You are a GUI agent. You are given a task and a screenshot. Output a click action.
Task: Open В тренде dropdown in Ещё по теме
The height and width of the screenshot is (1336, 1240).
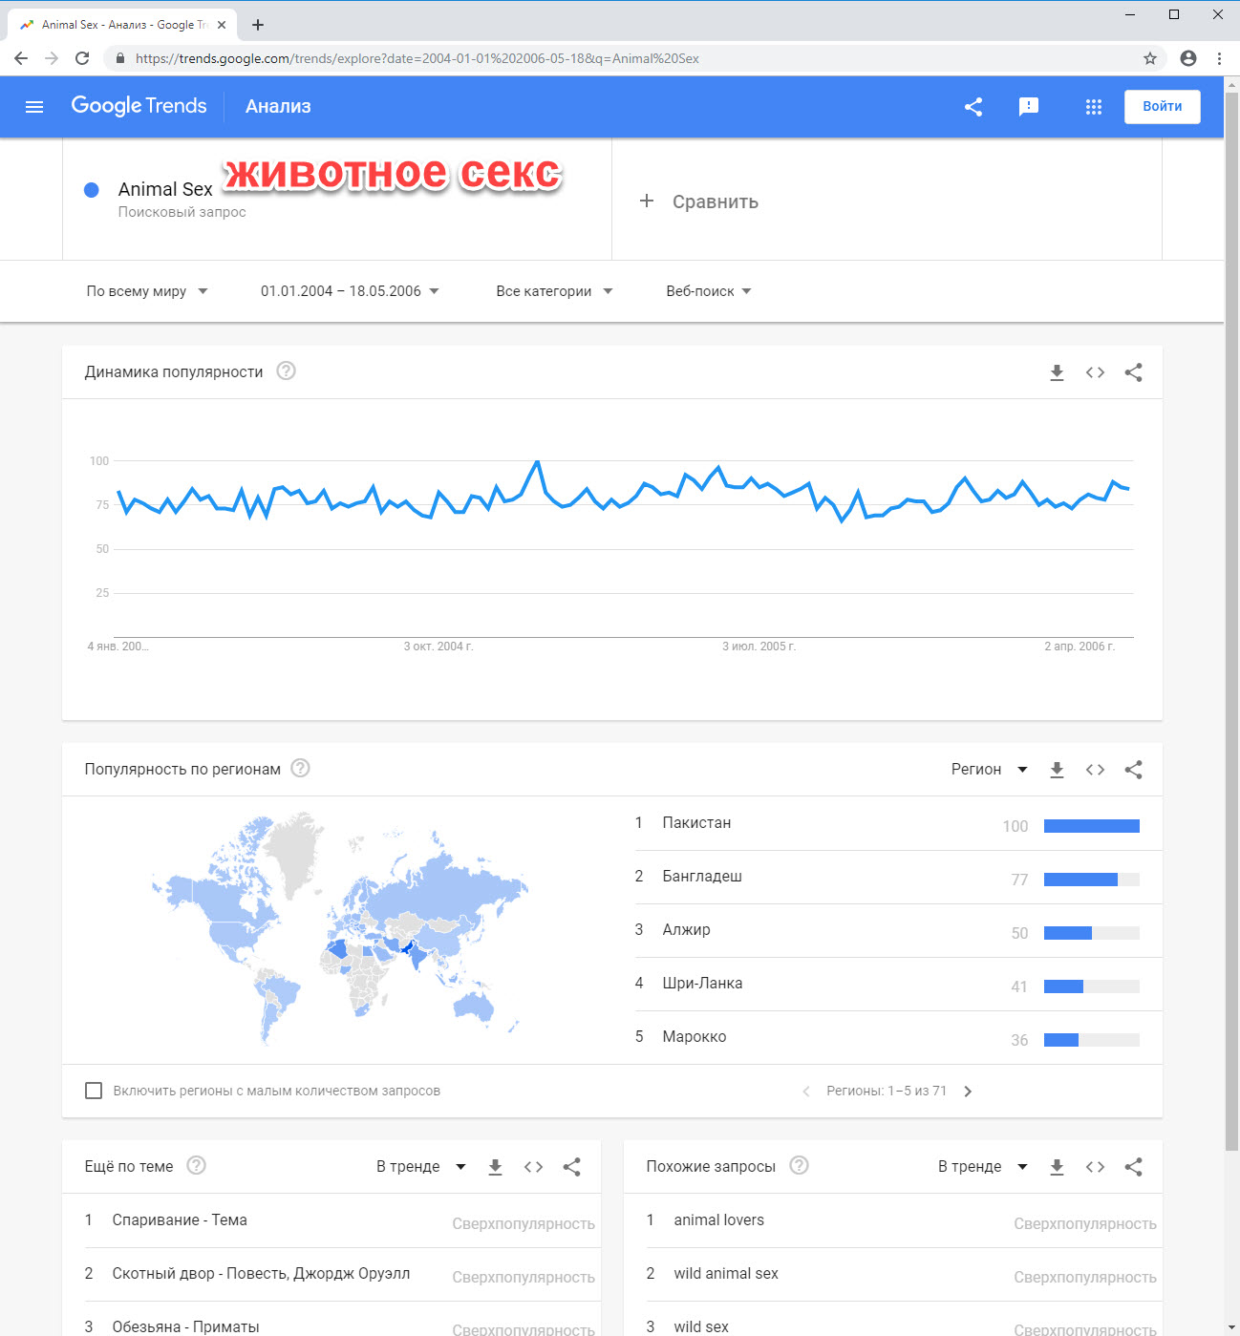[421, 1167]
